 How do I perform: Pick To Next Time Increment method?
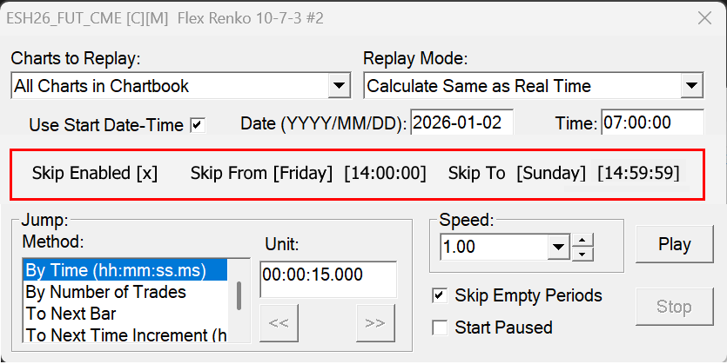coord(125,334)
